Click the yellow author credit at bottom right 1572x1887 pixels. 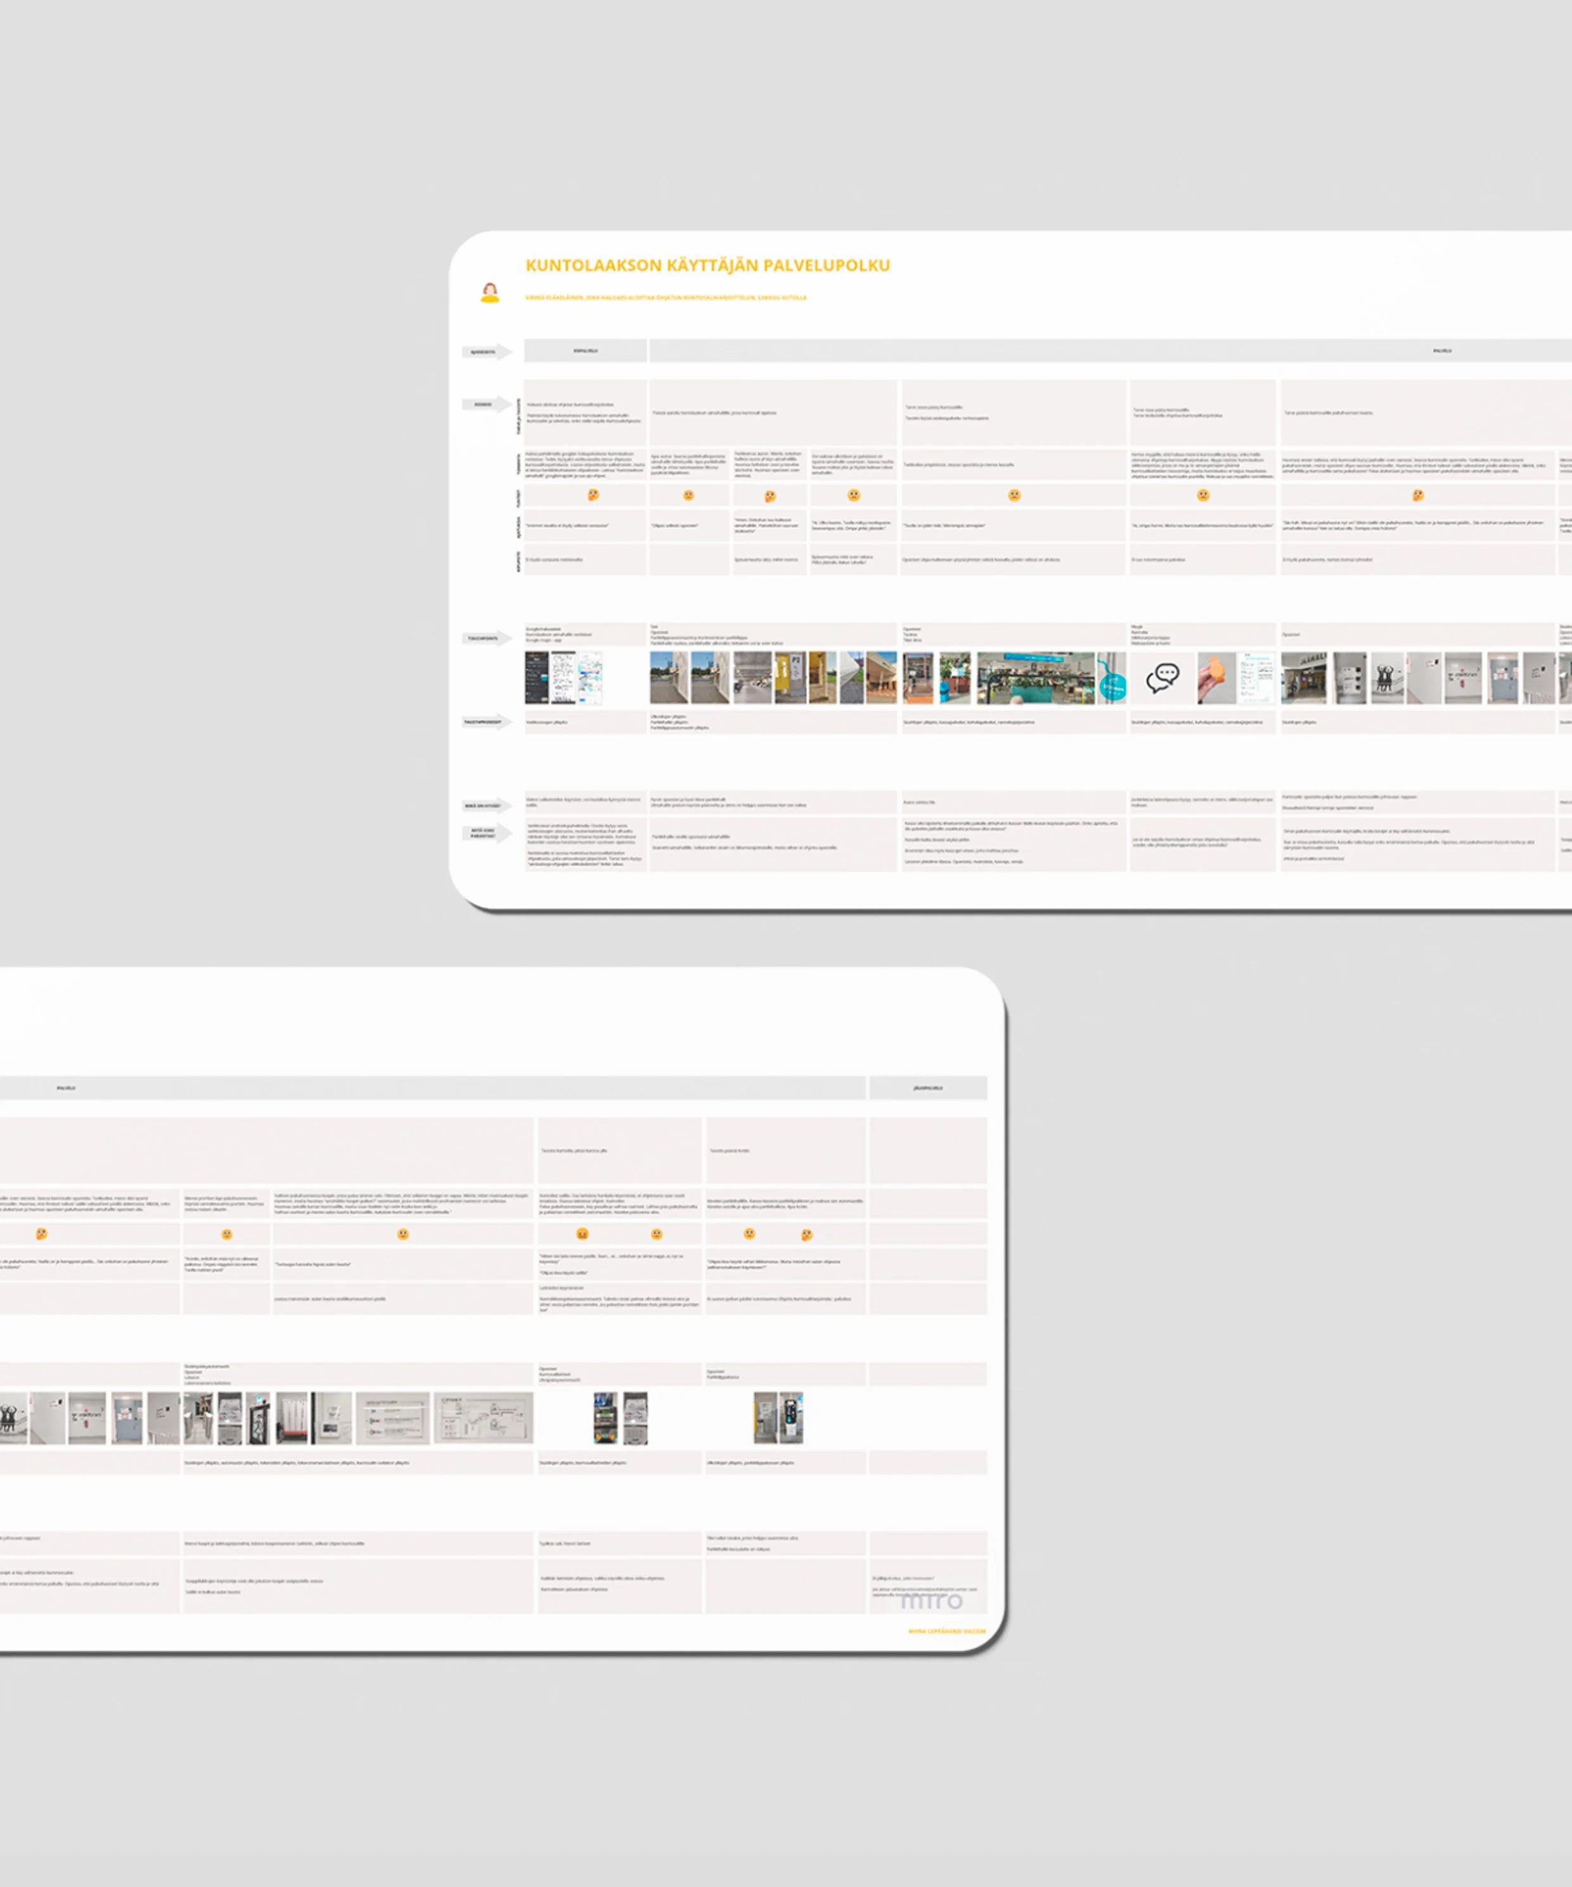pyautogui.click(x=946, y=1631)
